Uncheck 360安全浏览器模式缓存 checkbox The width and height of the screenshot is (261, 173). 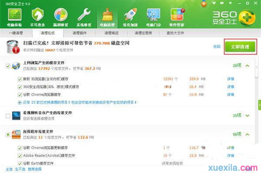[x=20, y=87]
